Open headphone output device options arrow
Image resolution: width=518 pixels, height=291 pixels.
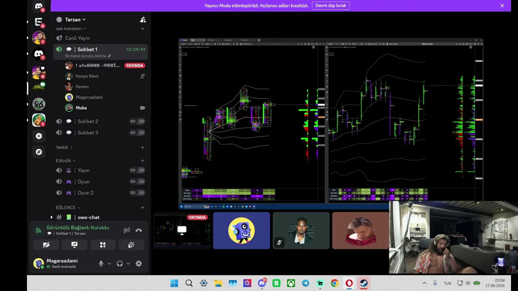pos(128,264)
